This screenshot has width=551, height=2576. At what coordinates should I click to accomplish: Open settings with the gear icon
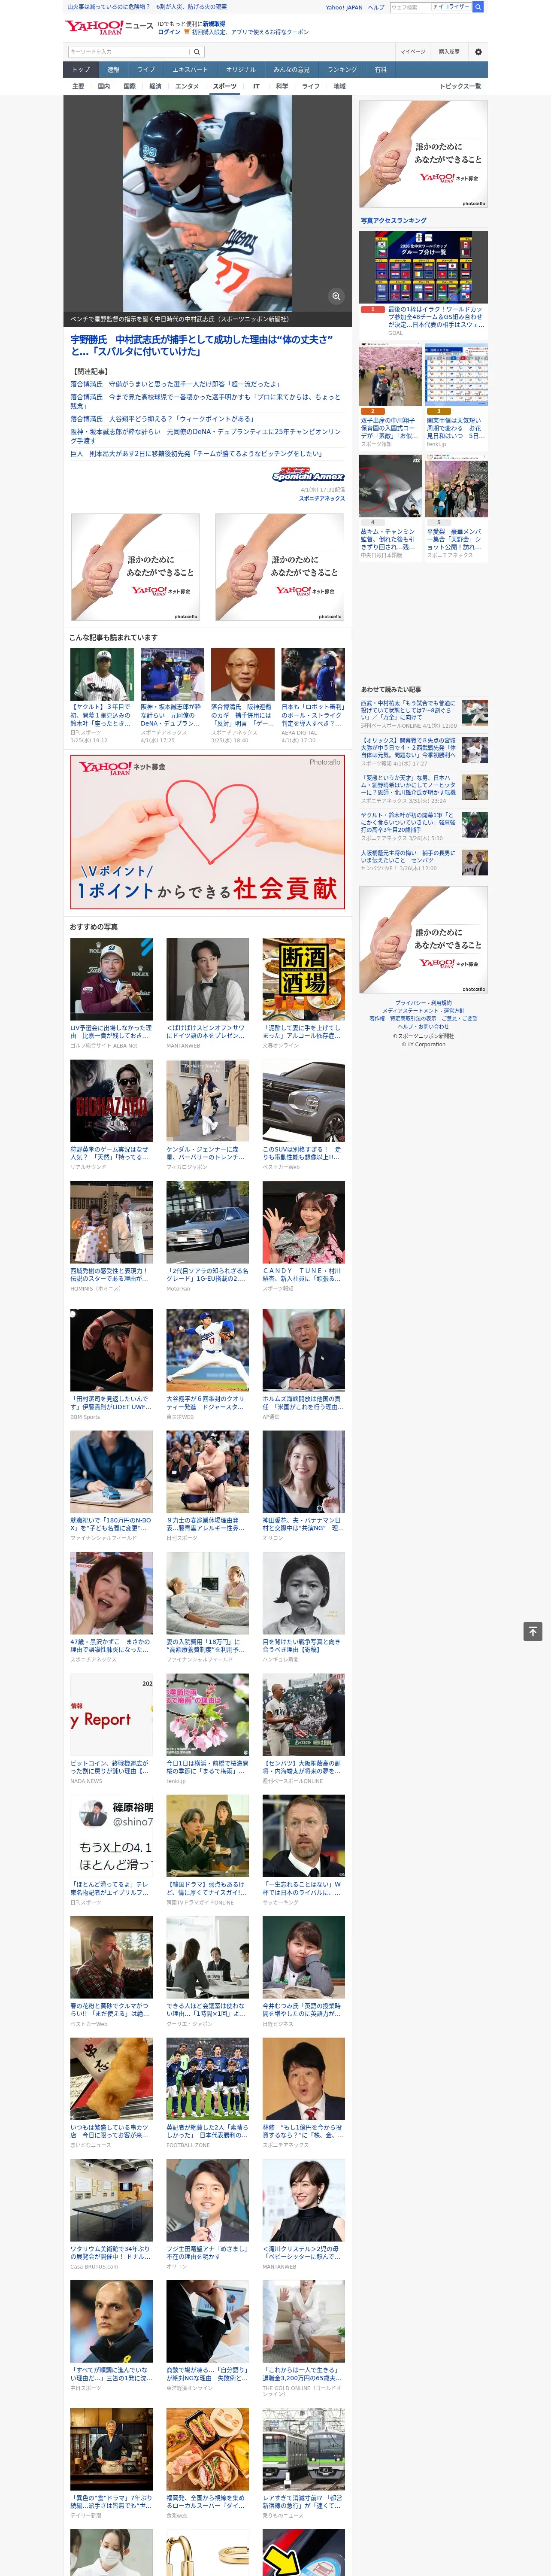pyautogui.click(x=478, y=52)
